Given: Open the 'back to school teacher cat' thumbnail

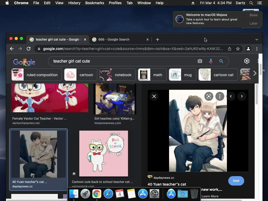Looking at the screenshot, I should [104, 153].
